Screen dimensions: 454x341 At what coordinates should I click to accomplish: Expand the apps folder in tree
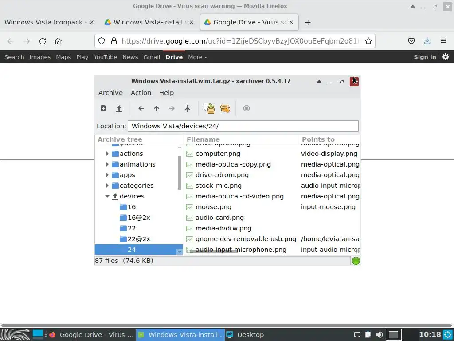click(x=107, y=175)
